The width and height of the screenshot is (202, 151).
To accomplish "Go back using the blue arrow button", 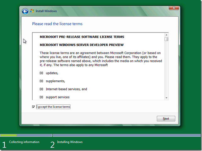I will pyautogui.click(x=25, y=12).
